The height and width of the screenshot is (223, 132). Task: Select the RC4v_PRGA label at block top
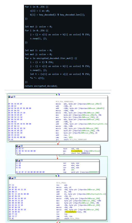[61, 183]
